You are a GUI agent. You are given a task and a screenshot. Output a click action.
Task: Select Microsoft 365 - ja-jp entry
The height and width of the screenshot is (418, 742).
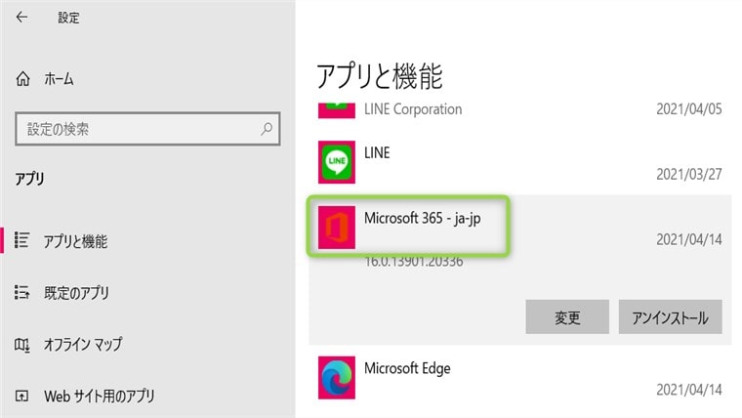point(423,218)
